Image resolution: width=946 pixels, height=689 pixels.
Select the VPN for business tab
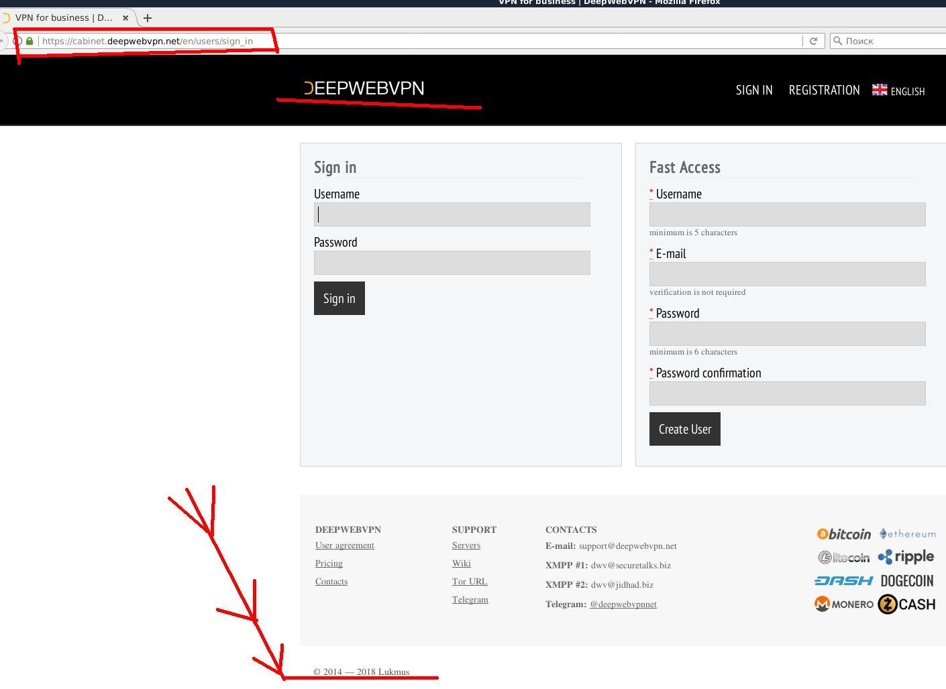click(x=64, y=18)
